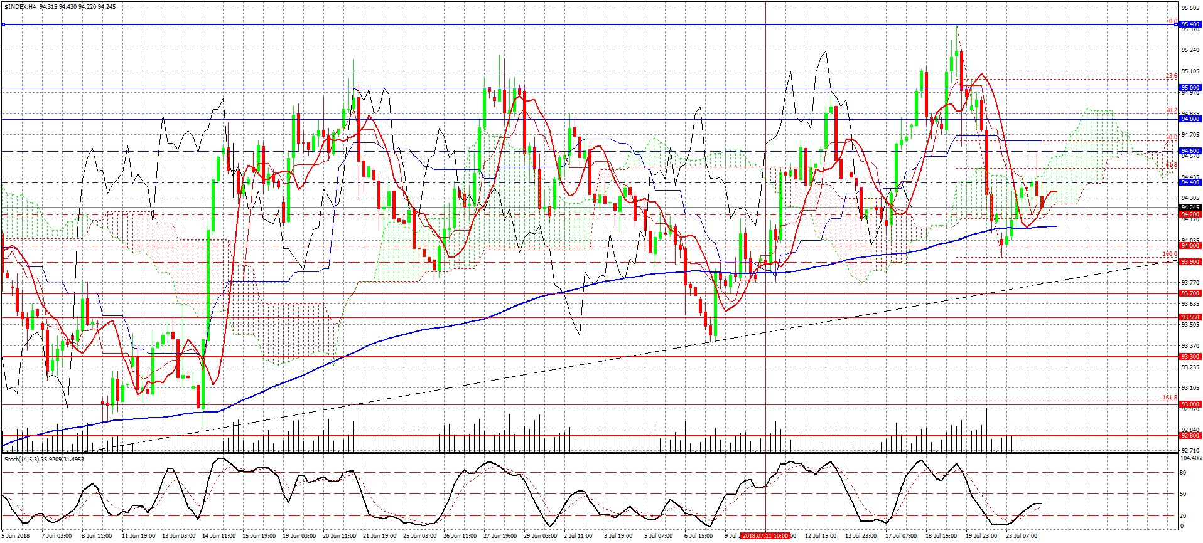Click the 8 Jun 11:00 time label
The height and width of the screenshot is (543, 1203).
97,536
